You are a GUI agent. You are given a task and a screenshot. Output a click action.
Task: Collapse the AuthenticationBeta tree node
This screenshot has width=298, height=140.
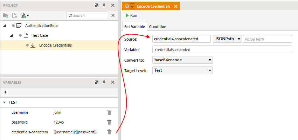5,26
